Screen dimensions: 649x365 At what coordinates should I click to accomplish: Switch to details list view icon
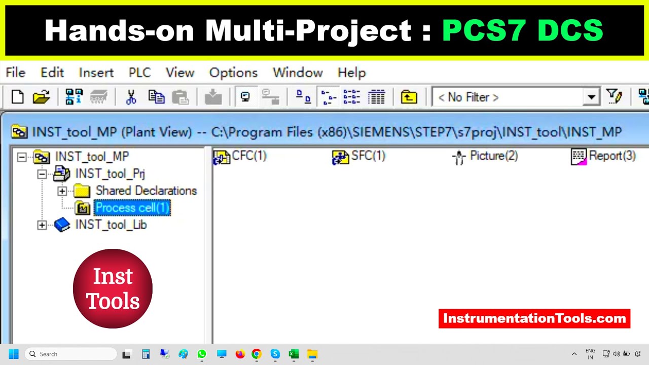[377, 97]
